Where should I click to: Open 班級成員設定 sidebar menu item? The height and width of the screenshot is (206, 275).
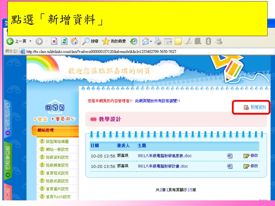pos(57,181)
